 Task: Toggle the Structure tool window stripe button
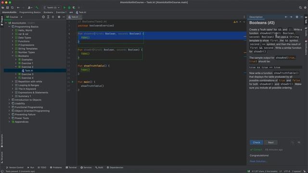pyautogui.click(x=2, y=157)
